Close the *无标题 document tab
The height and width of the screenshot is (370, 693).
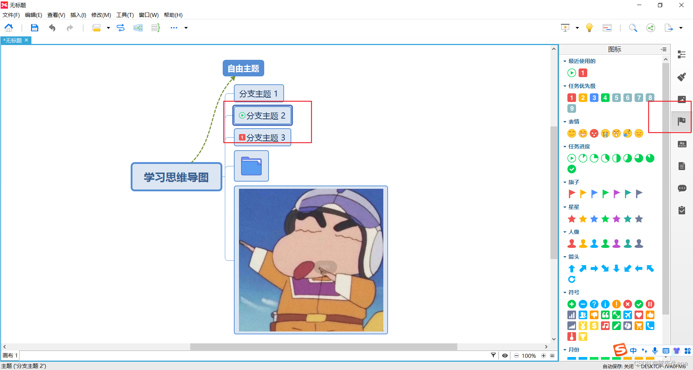(26, 40)
